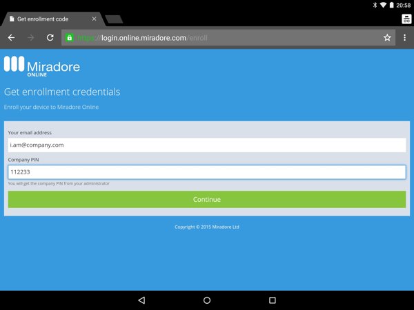Click the Copyright 2015 Miradore Ltd text
414x310 pixels.
tap(207, 227)
